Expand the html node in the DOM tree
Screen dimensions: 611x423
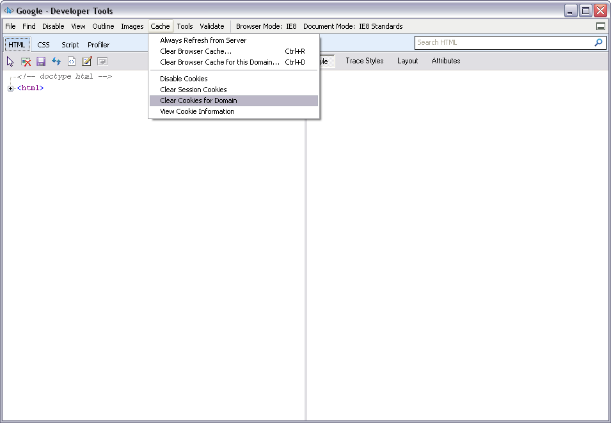10,88
